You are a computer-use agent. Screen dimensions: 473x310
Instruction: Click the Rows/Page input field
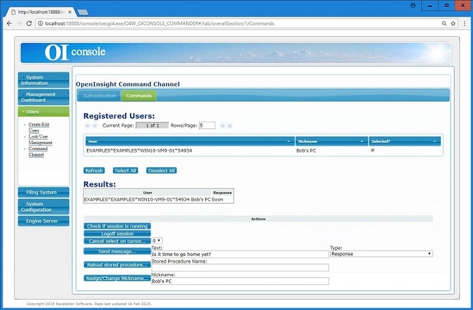pos(207,126)
